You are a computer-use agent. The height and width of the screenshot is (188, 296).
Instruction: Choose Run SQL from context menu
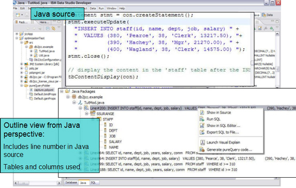[x=213, y=119]
